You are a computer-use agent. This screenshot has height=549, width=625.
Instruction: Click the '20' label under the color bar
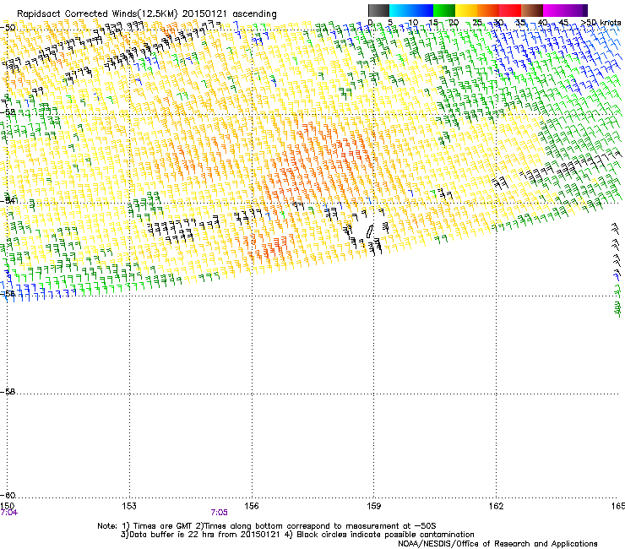point(454,23)
